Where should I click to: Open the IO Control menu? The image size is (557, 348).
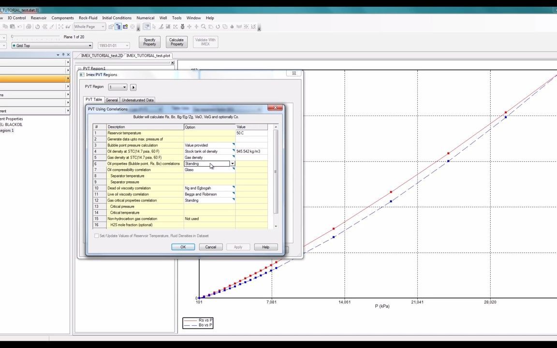(17, 18)
